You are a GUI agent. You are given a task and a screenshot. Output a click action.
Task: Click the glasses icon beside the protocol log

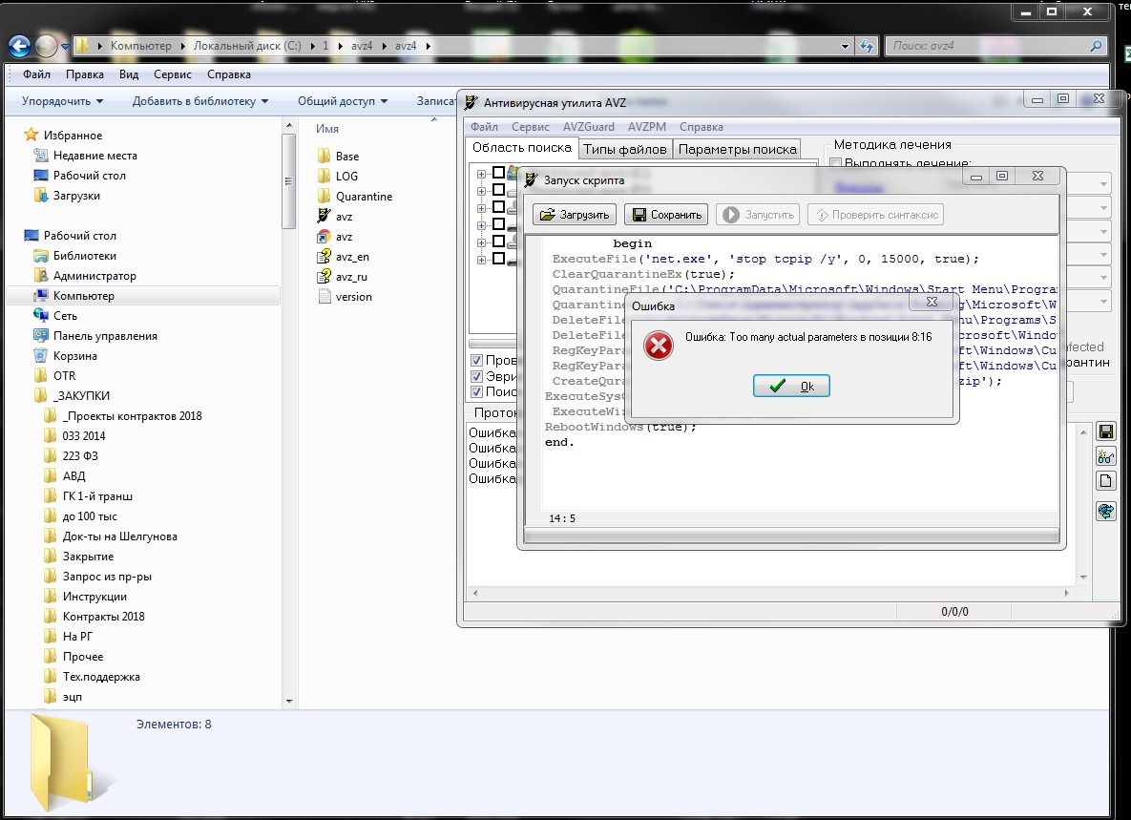click(1106, 457)
